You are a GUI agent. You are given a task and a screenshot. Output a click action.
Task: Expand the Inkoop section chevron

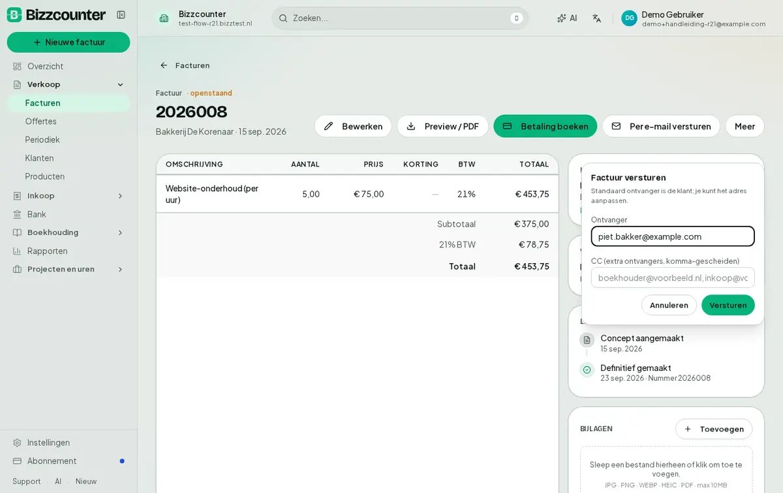click(120, 196)
